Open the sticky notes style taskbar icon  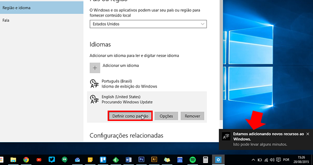pyautogui.click(x=167, y=160)
